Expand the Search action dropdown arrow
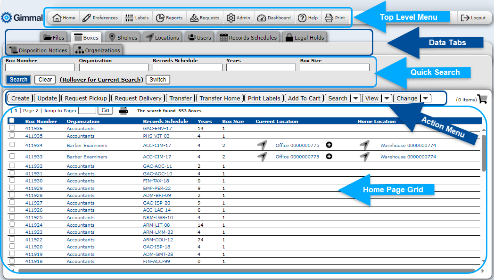Image resolution: width=494 pixels, height=280 pixels. click(x=356, y=99)
